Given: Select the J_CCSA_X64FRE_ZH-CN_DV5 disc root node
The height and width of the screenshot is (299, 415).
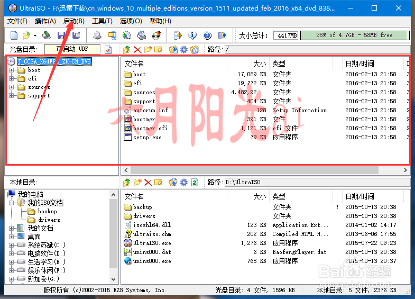Looking at the screenshot, I should [x=54, y=61].
